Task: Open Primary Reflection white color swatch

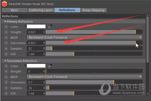Action: pos(36,27)
